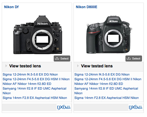Select the Nikon Df camera
This screenshot has width=147, height=117.
62,58
